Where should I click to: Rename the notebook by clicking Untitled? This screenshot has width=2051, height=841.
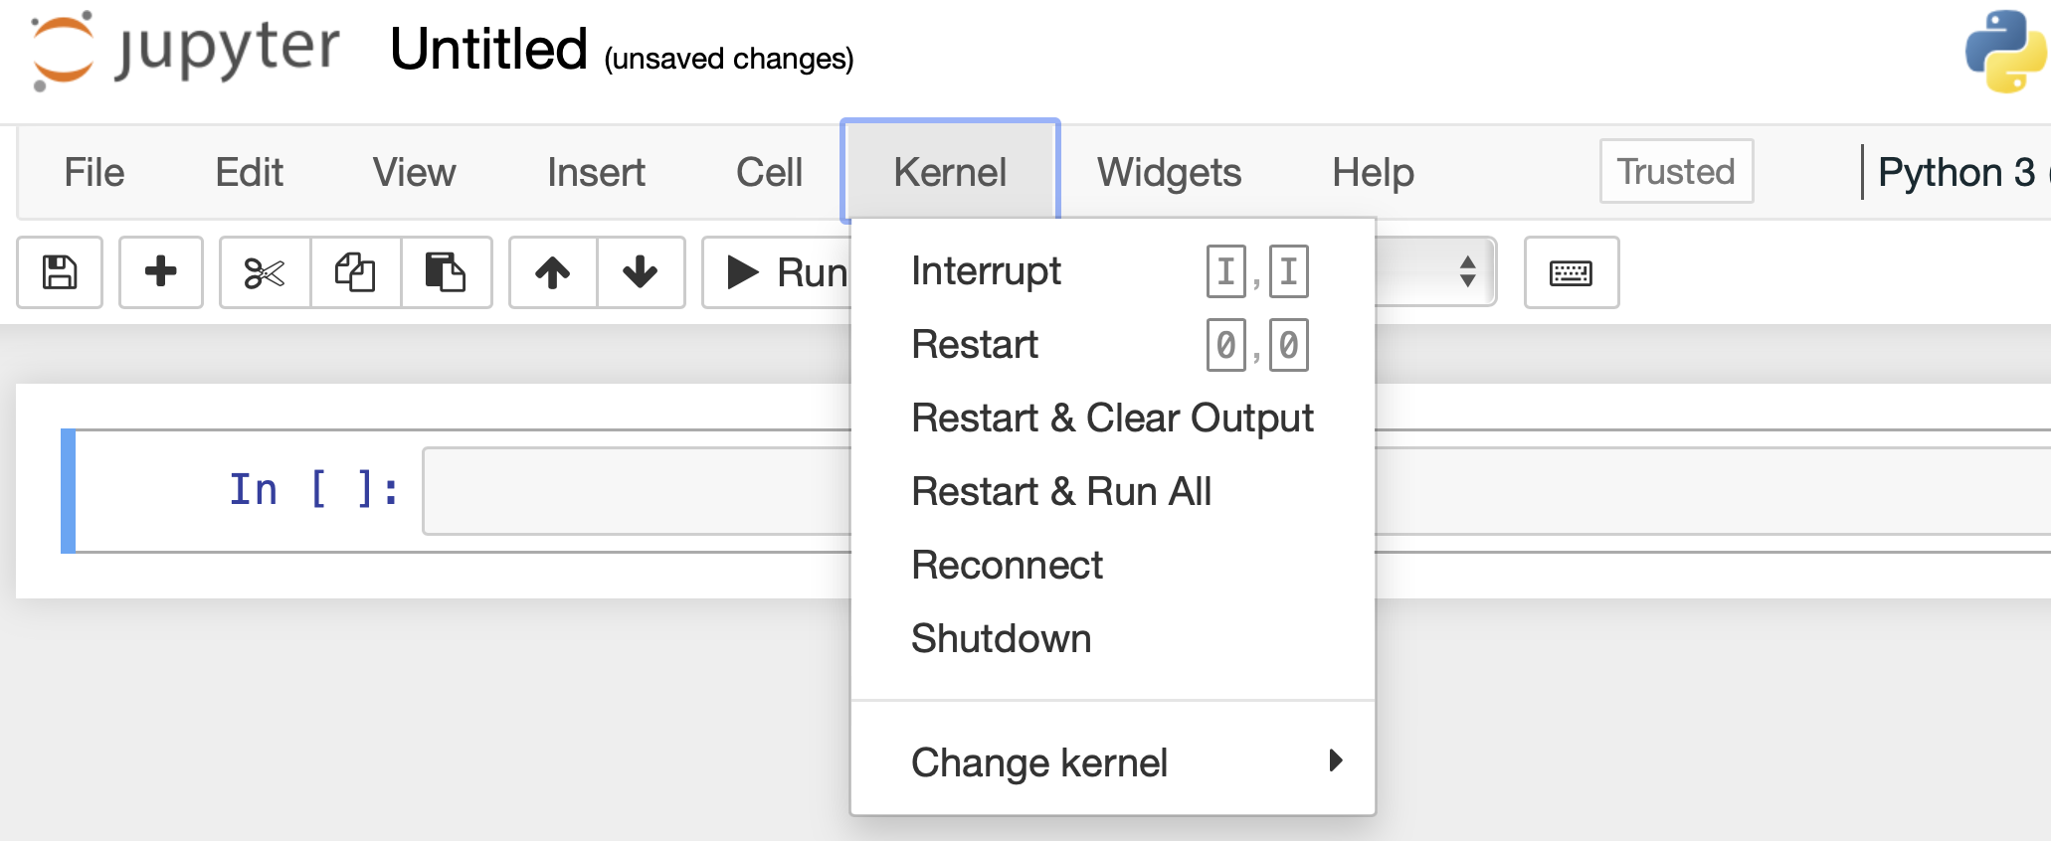pyautogui.click(x=488, y=50)
